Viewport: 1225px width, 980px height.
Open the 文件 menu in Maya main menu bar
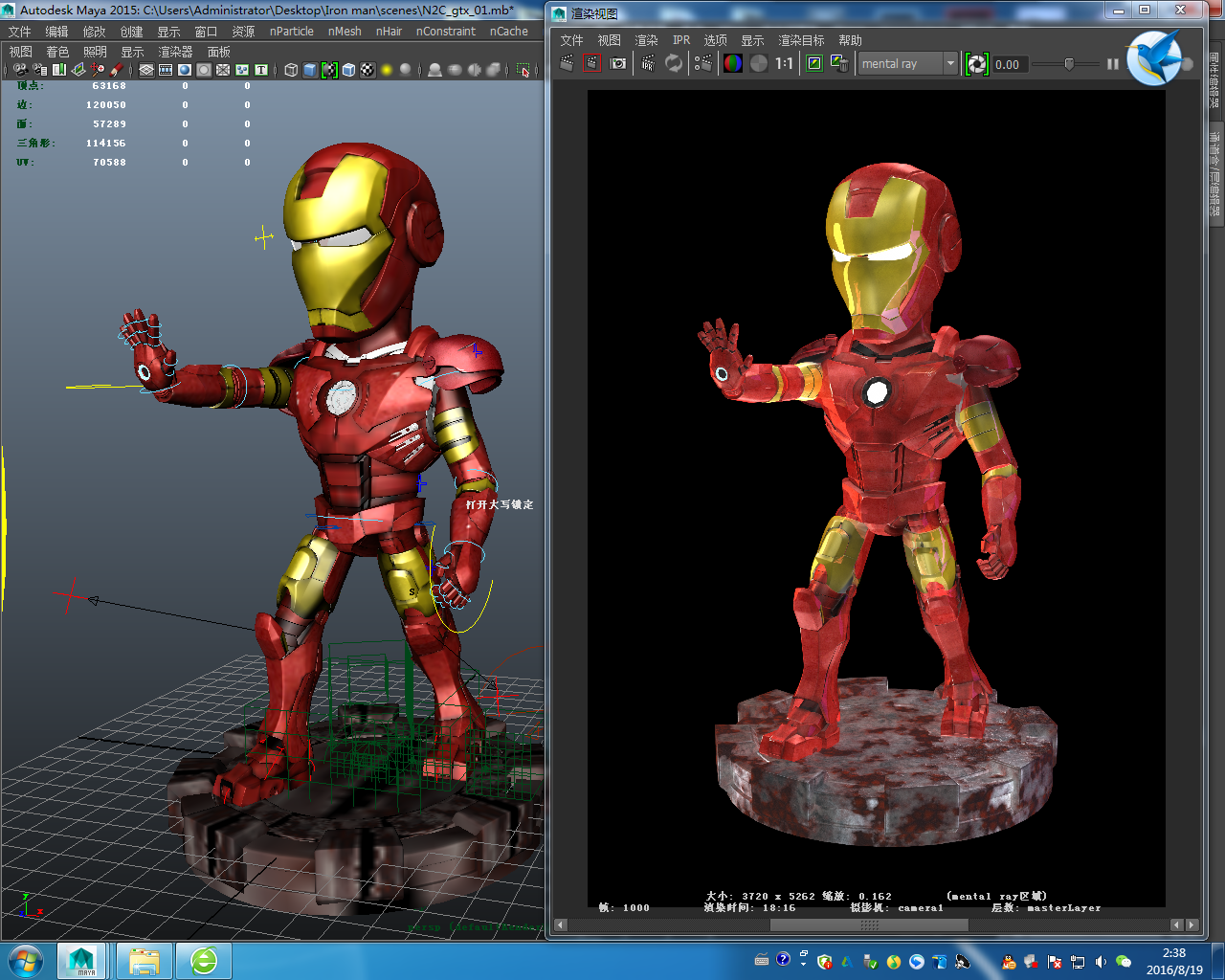(19, 32)
